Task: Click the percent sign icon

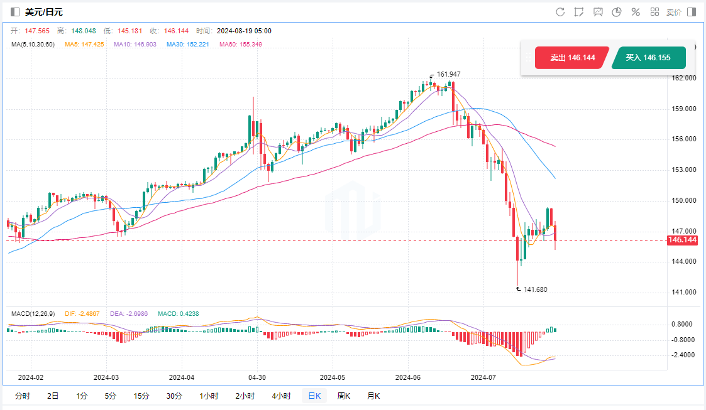Action: [636, 12]
